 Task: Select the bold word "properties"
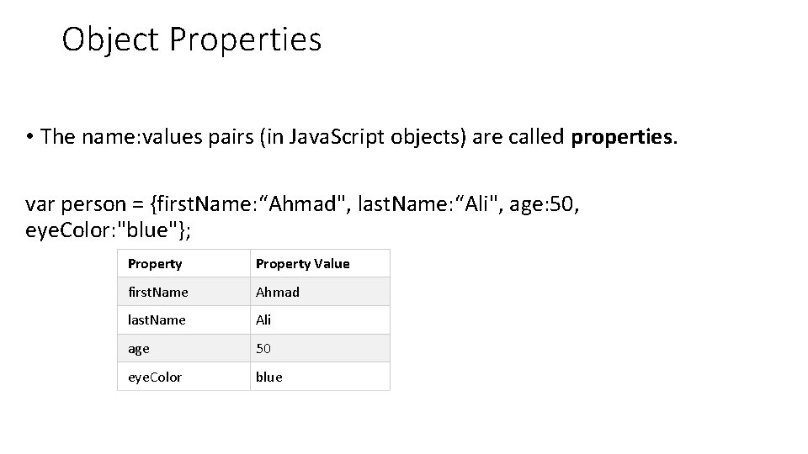623,137
